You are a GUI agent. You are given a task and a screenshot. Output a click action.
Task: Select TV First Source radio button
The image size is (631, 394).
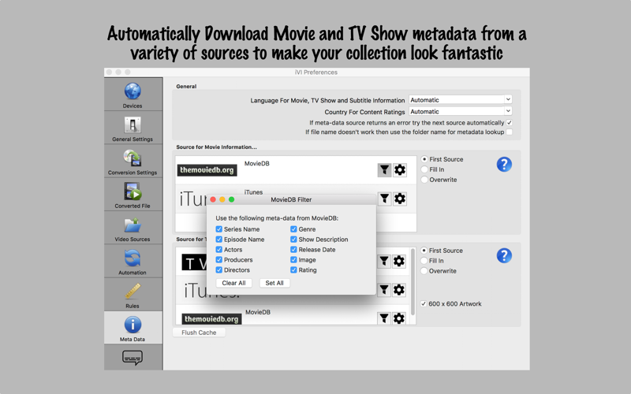click(x=424, y=251)
